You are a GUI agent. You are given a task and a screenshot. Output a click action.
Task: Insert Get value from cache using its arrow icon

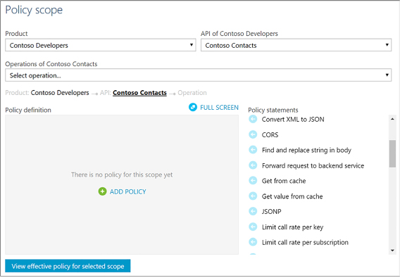point(253,196)
